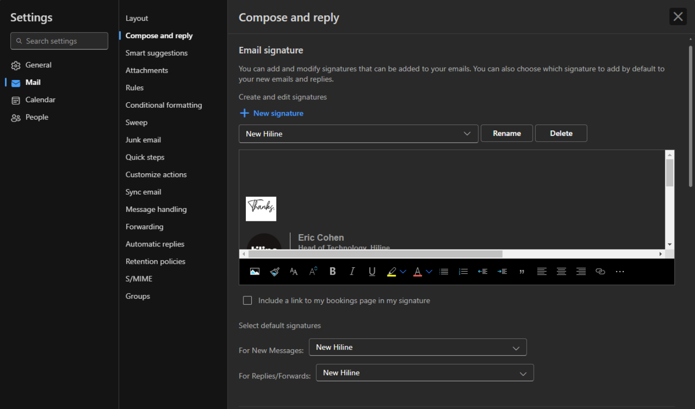Center align the text
This screenshot has height=409, width=695.
click(x=561, y=271)
